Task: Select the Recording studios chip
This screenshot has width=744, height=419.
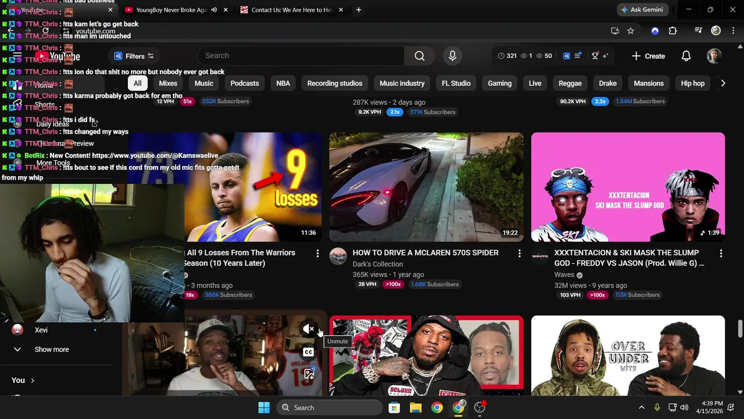Action: 335,83
